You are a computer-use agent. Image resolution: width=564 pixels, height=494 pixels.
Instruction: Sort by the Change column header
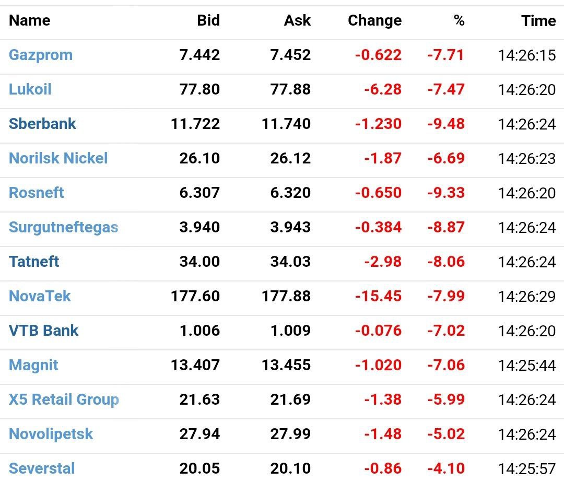[374, 21]
